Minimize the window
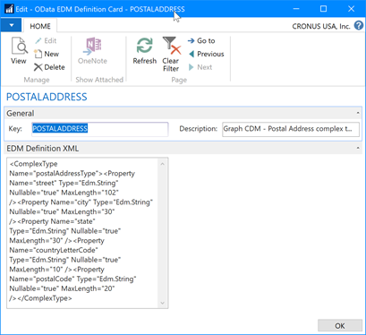 [x=296, y=9]
